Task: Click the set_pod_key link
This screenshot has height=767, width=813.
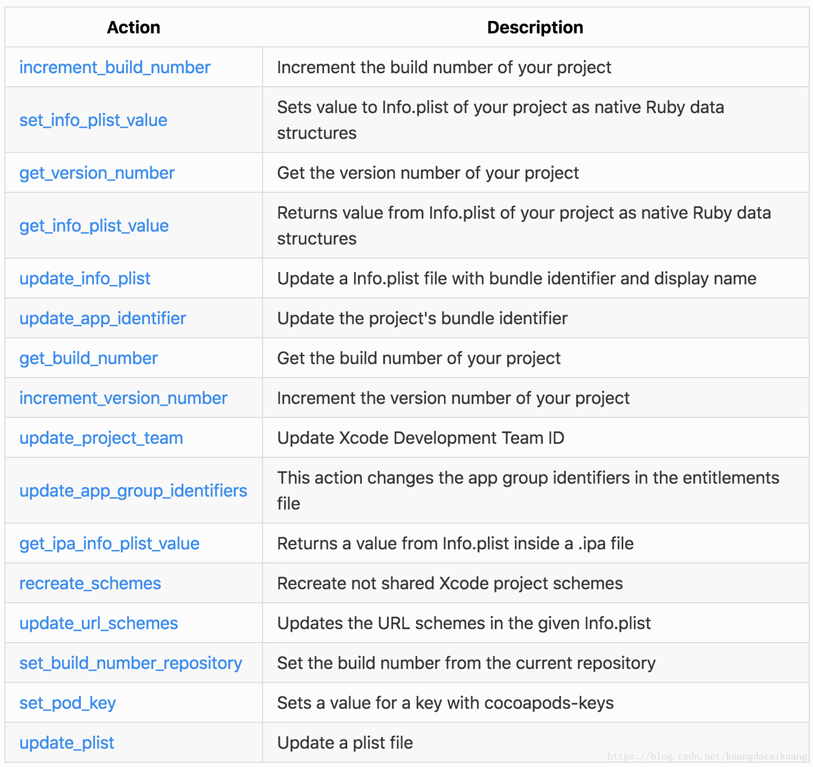Action: tap(67, 703)
